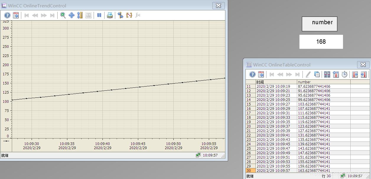Select the highlighted row 30 header
Screen dimensions: 371x179
250,171
